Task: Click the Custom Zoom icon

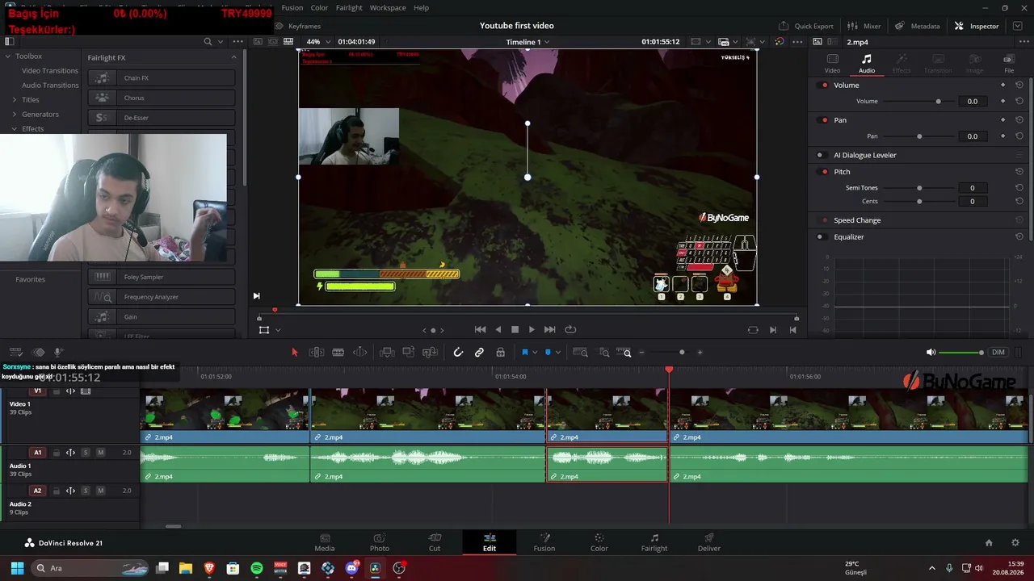Action: 624,352
